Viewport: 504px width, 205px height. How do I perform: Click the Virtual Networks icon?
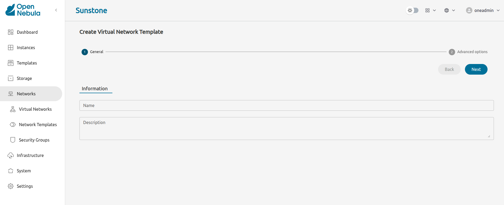(13, 109)
